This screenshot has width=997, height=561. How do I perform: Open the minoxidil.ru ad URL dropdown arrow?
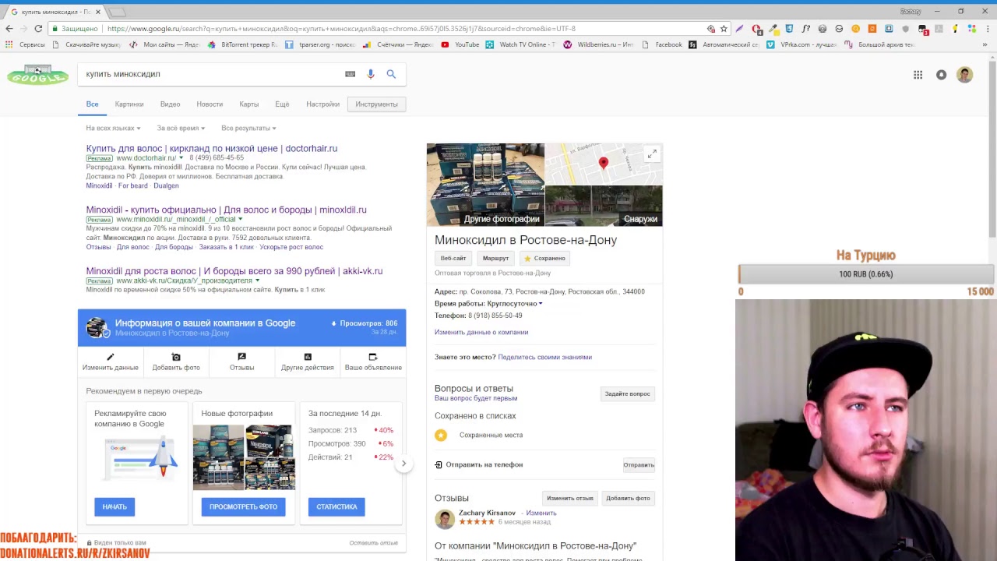click(x=240, y=219)
